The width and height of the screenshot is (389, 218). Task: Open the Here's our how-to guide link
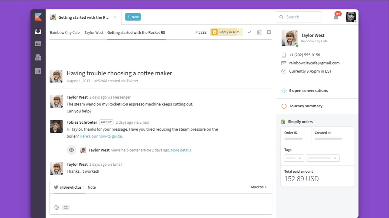click(x=101, y=136)
